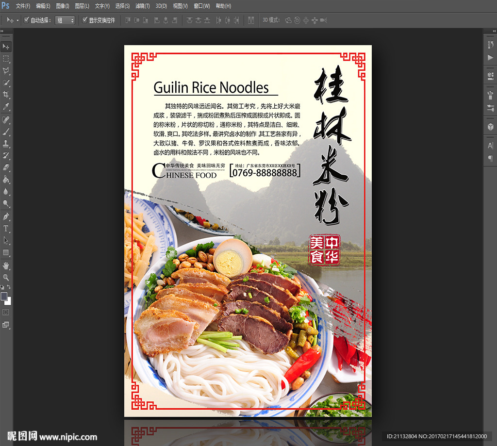The width and height of the screenshot is (497, 446).
Task: Select the Eyedropper tool
Action: click(6, 106)
